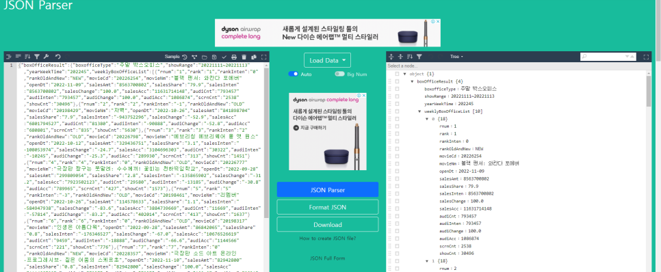
Task: Close the top Dyson banner ad
Action: [438, 21]
